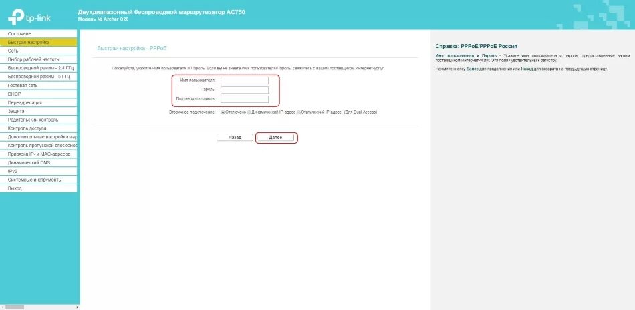Screen dimensions: 635x310
Task: Click the '(Для Dual Access)' text
Action: 360,112
